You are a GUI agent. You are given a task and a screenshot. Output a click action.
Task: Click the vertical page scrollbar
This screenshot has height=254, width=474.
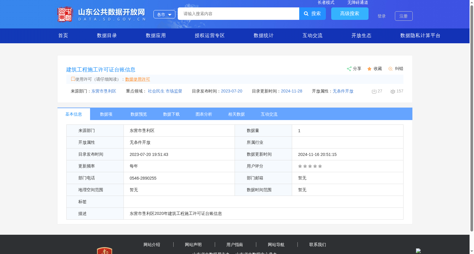click(x=472, y=118)
